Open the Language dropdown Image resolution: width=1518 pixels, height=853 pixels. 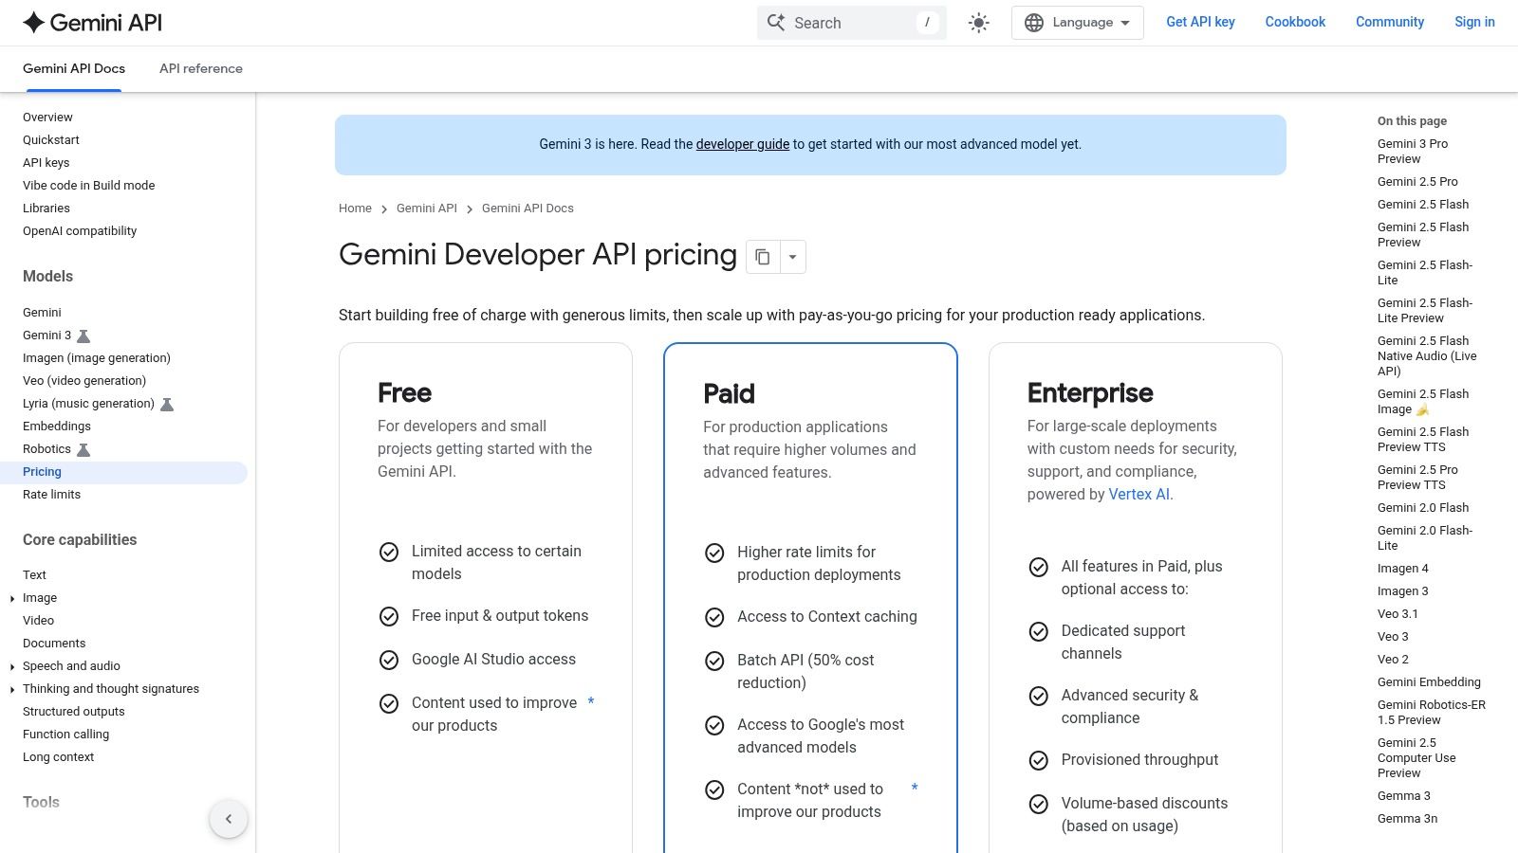coord(1077,23)
